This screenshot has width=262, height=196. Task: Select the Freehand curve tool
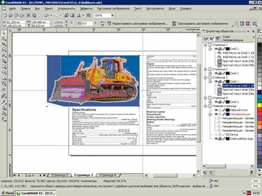(4, 55)
